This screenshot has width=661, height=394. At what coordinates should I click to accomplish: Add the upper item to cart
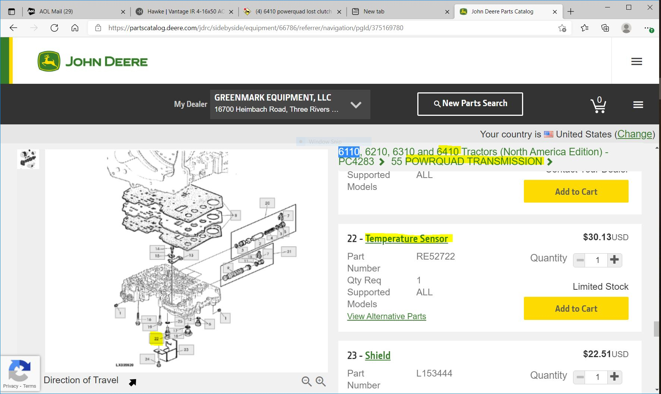click(x=576, y=191)
